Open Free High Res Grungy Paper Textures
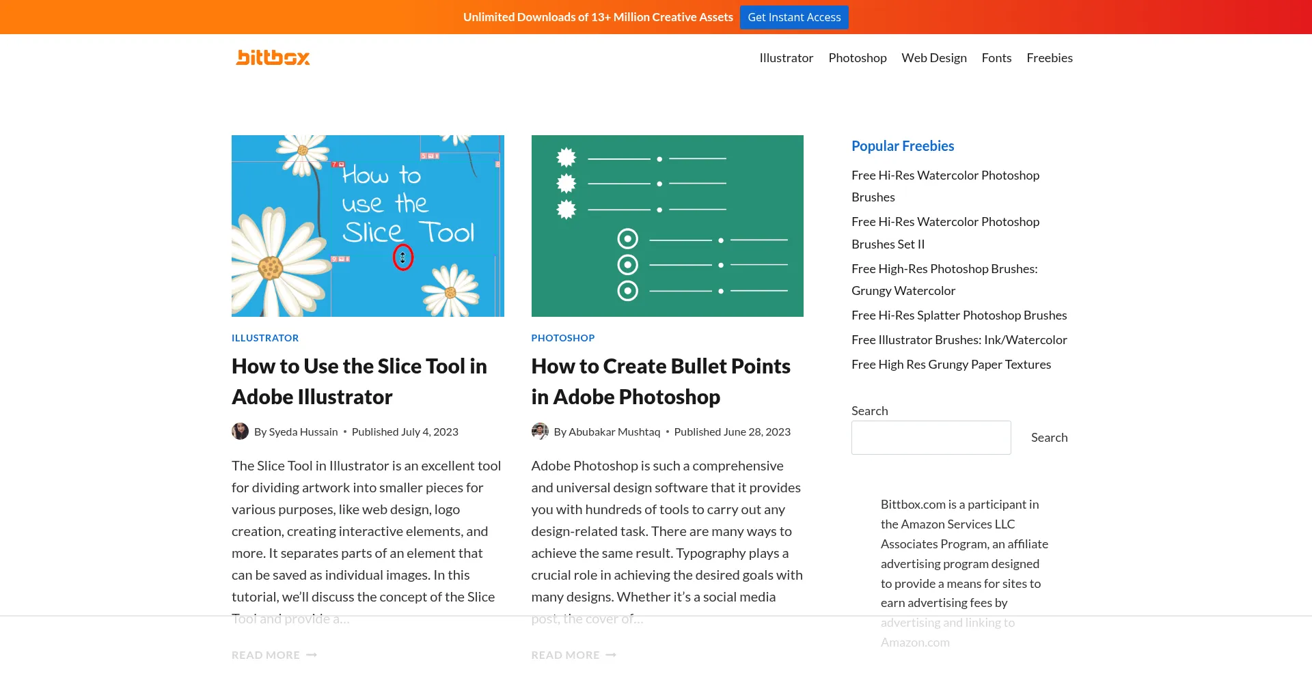The width and height of the screenshot is (1312, 678). pos(951,365)
